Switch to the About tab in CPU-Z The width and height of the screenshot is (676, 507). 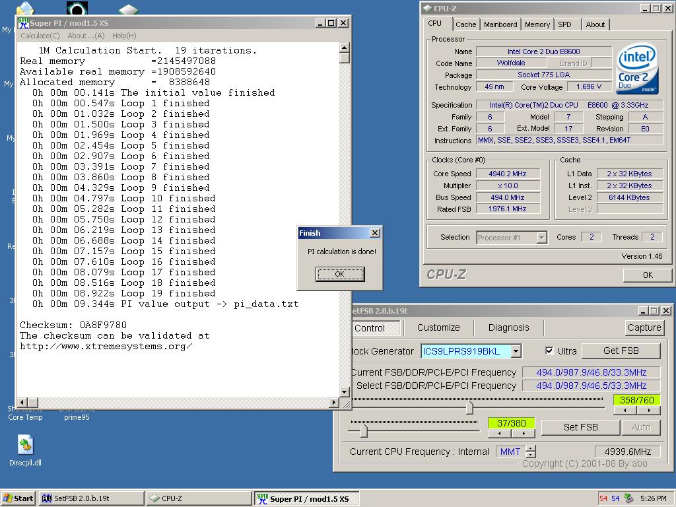click(595, 24)
